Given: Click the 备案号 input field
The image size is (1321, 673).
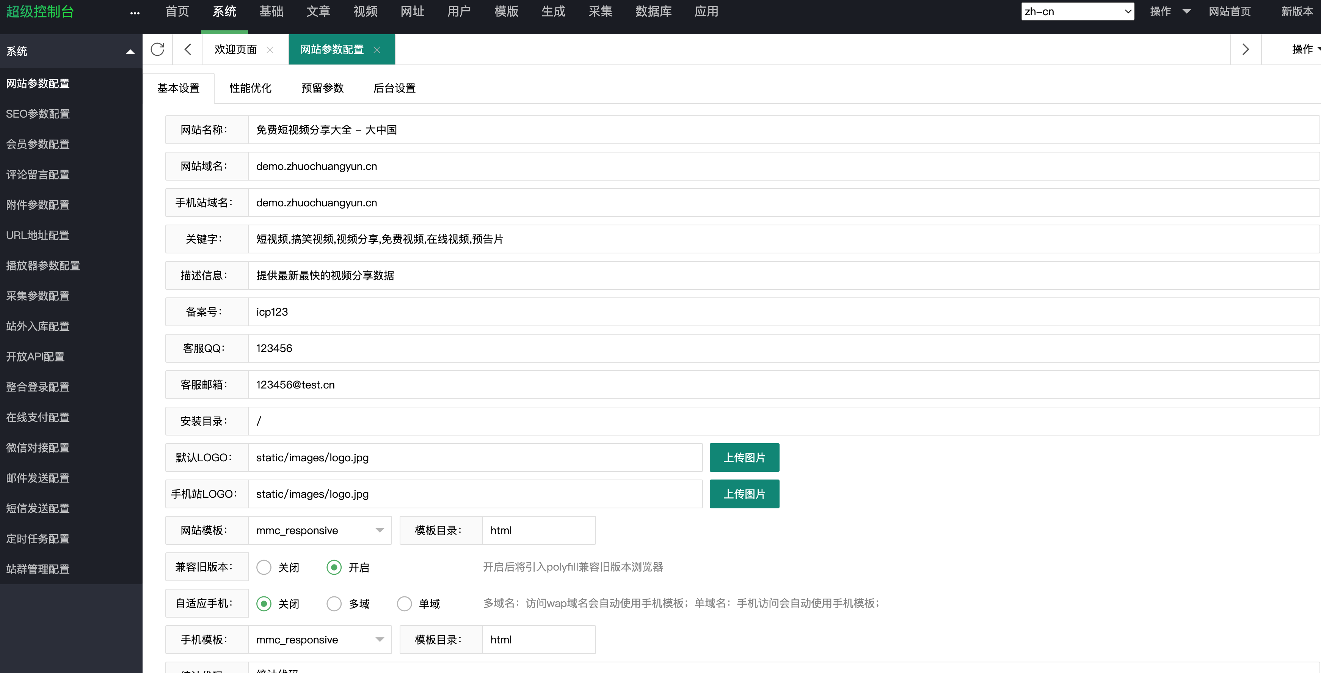Looking at the screenshot, I should [x=784, y=311].
